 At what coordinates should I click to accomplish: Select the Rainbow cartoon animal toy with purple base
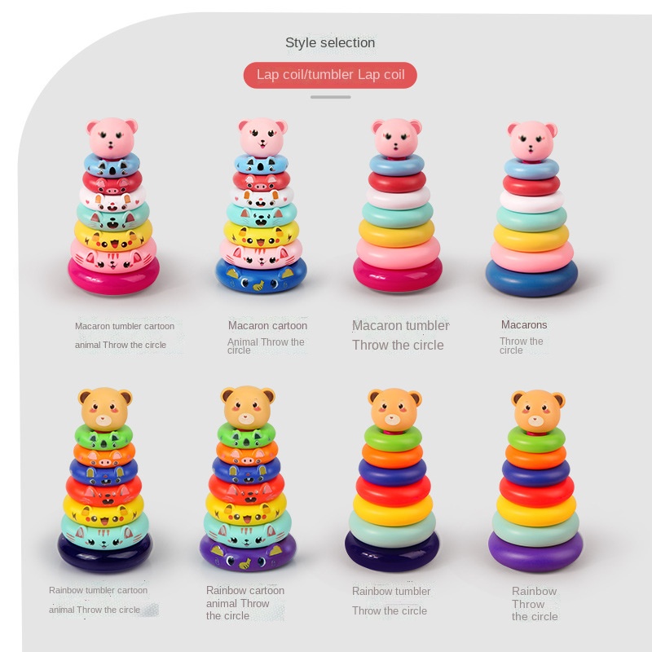248,478
